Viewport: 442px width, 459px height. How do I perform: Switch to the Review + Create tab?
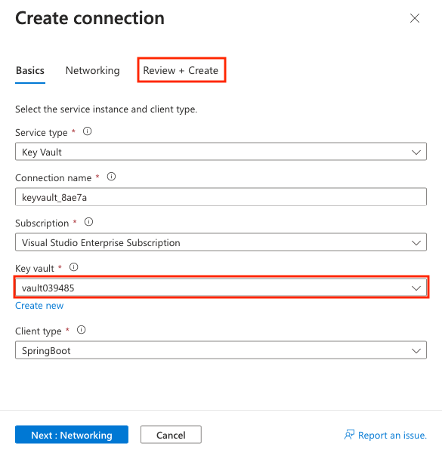[181, 70]
